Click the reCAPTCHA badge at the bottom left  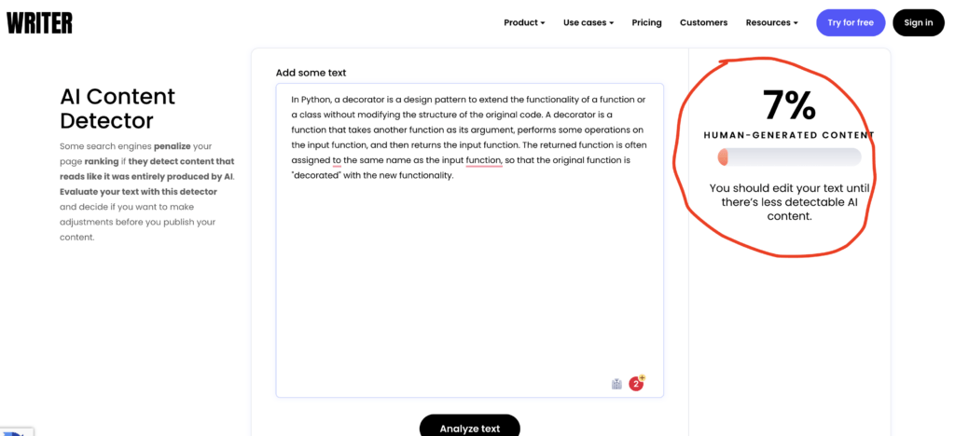(x=17, y=431)
